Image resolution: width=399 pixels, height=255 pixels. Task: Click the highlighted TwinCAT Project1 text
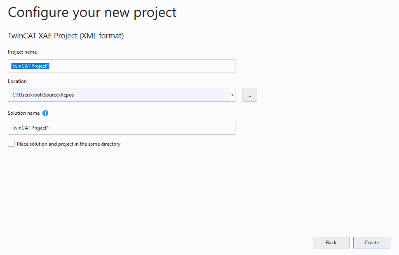coord(30,66)
